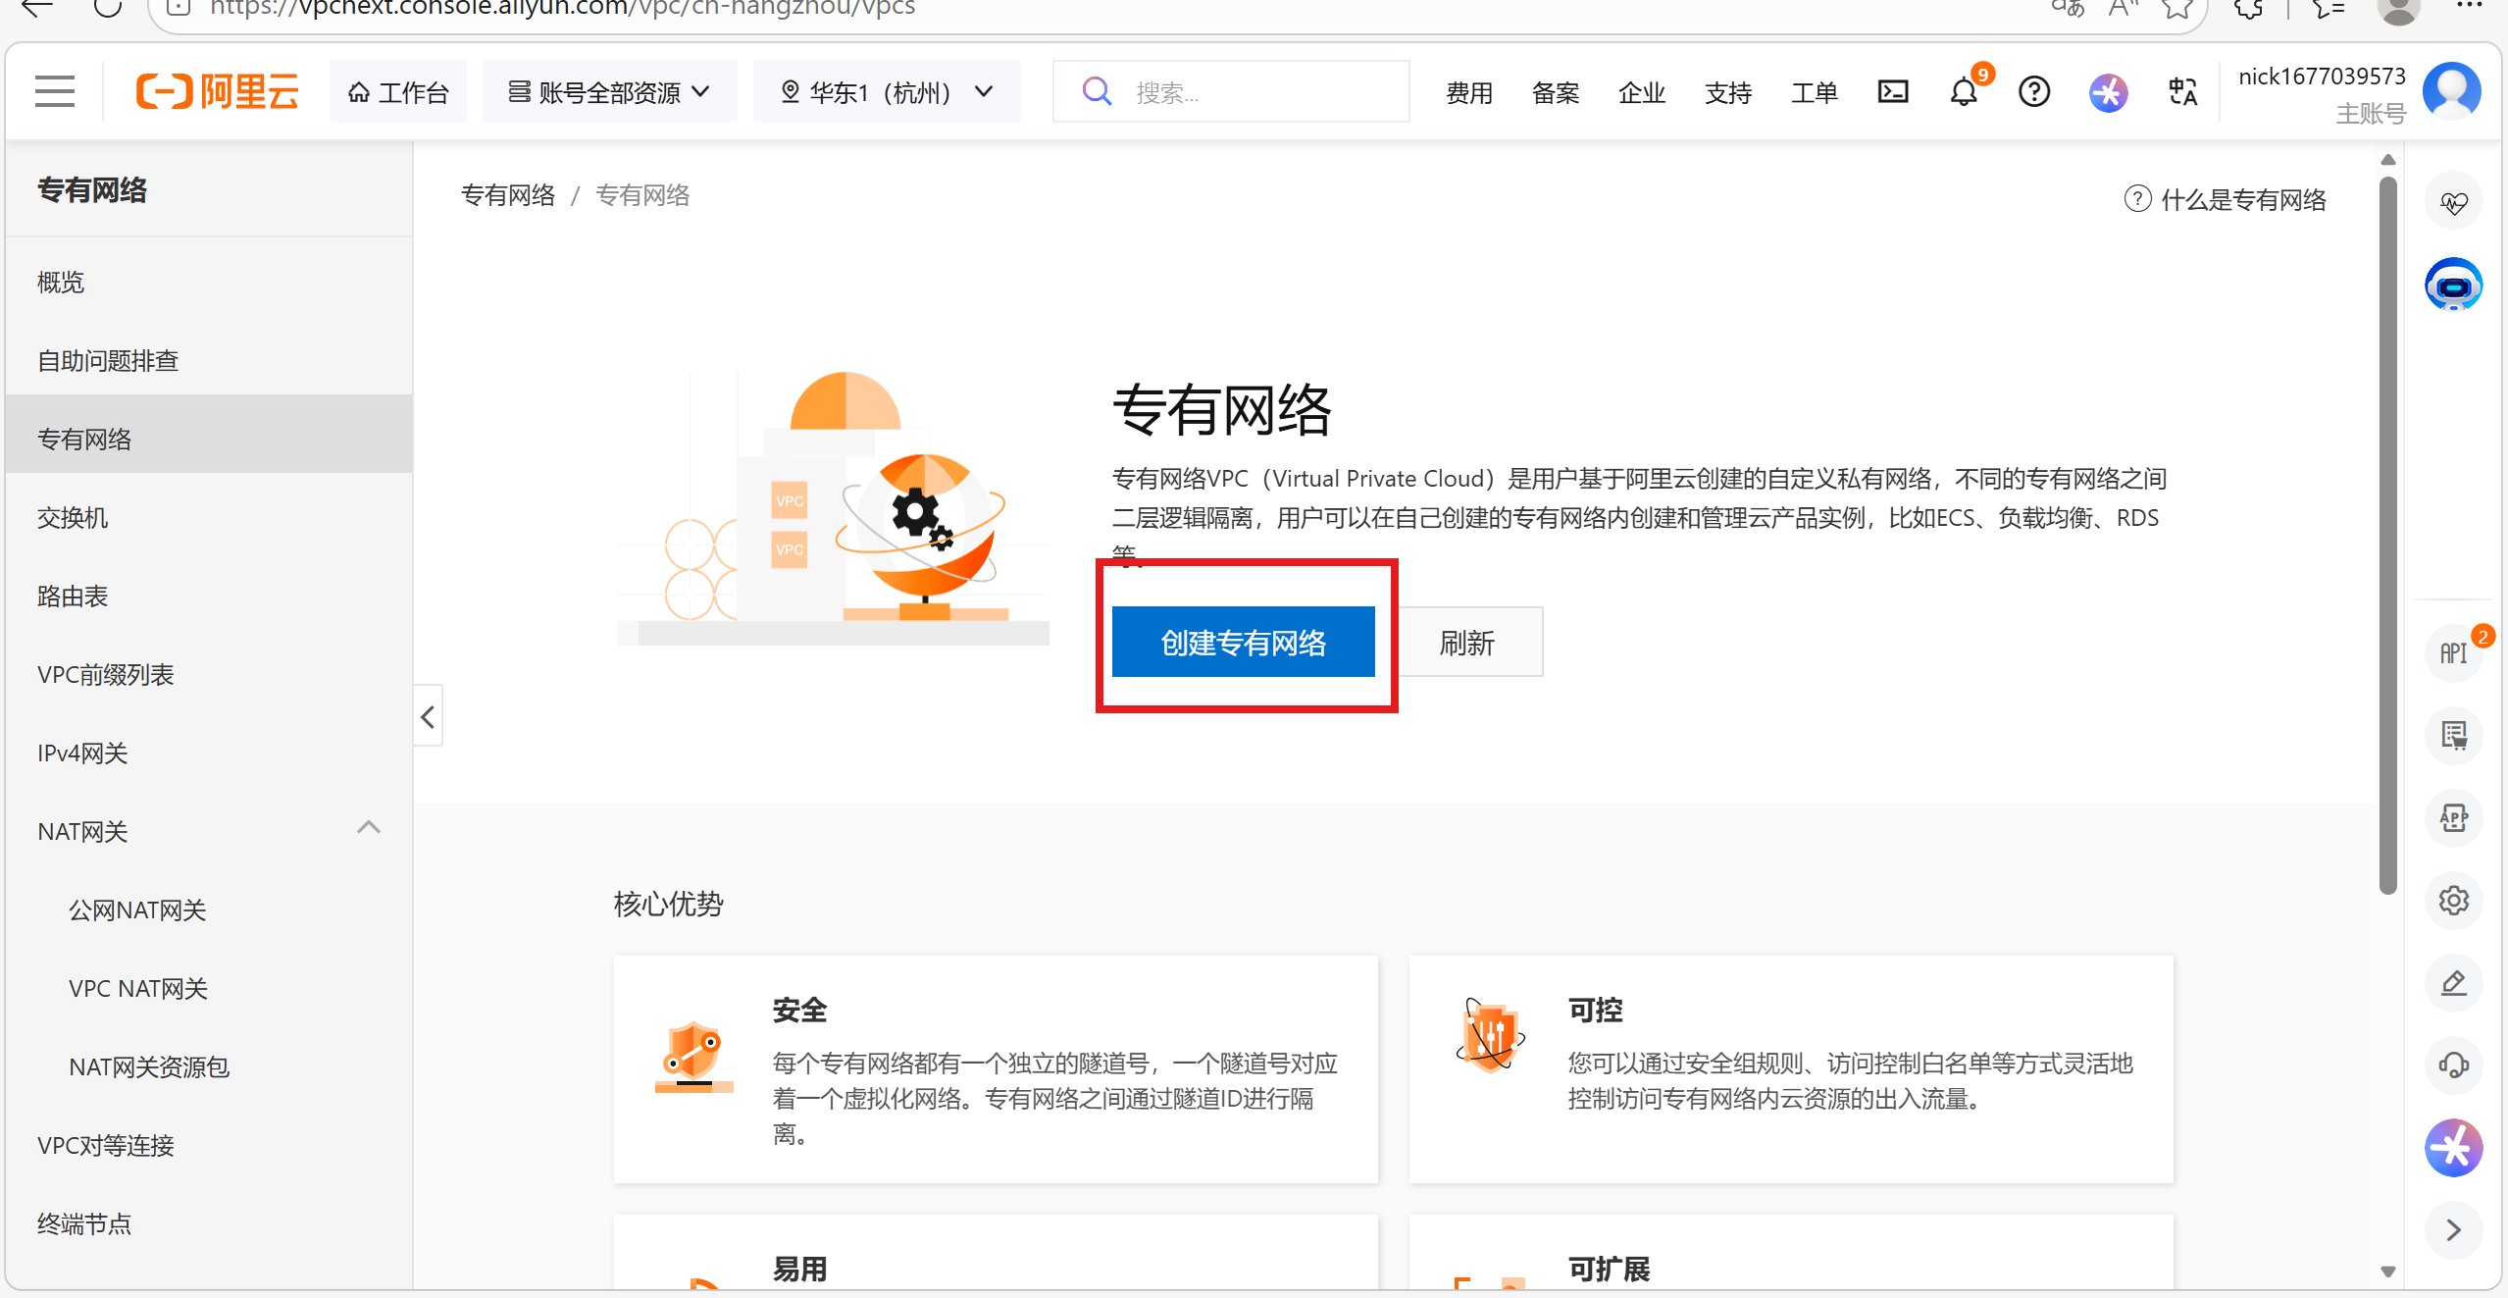Open the notifications bell icon
This screenshot has width=2508, height=1298.
1964,92
